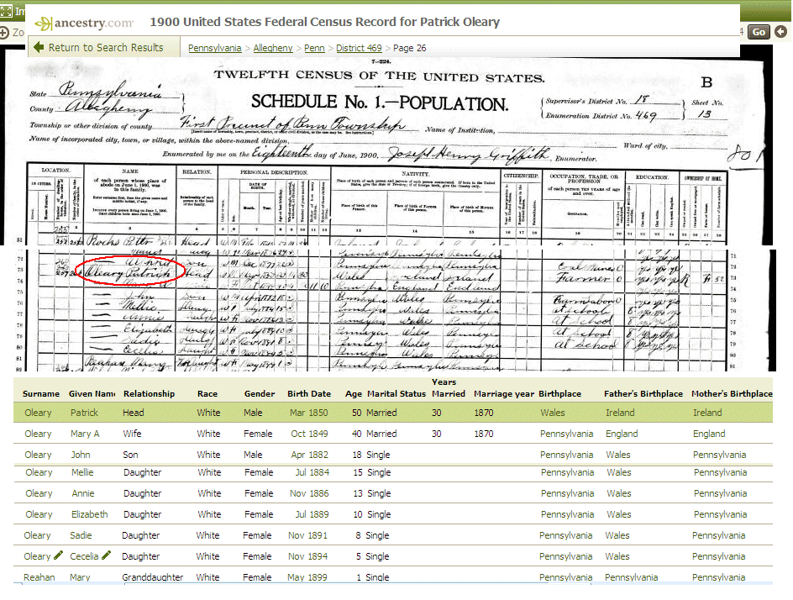This screenshot has width=793, height=600.
Task: Click the Reahan surname in Granddaughter row
Action: point(39,578)
